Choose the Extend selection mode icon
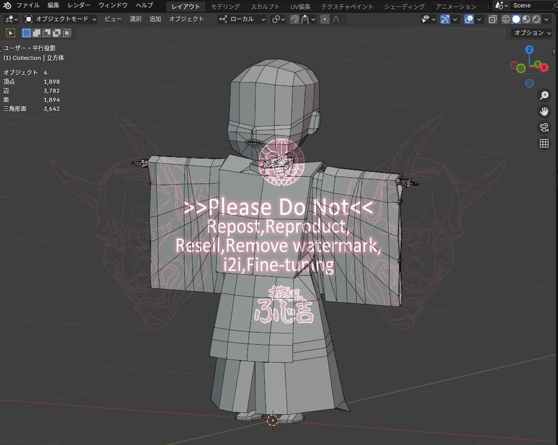 pyautogui.click(x=36, y=33)
